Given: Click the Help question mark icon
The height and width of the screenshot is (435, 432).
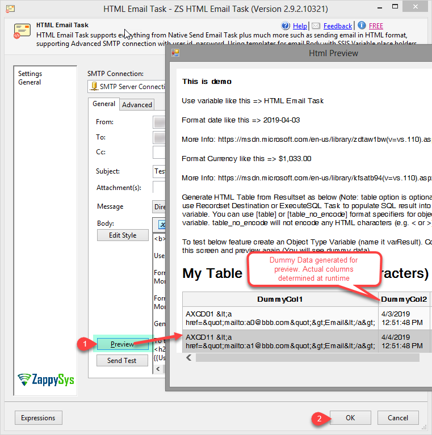Looking at the screenshot, I should pos(286,26).
